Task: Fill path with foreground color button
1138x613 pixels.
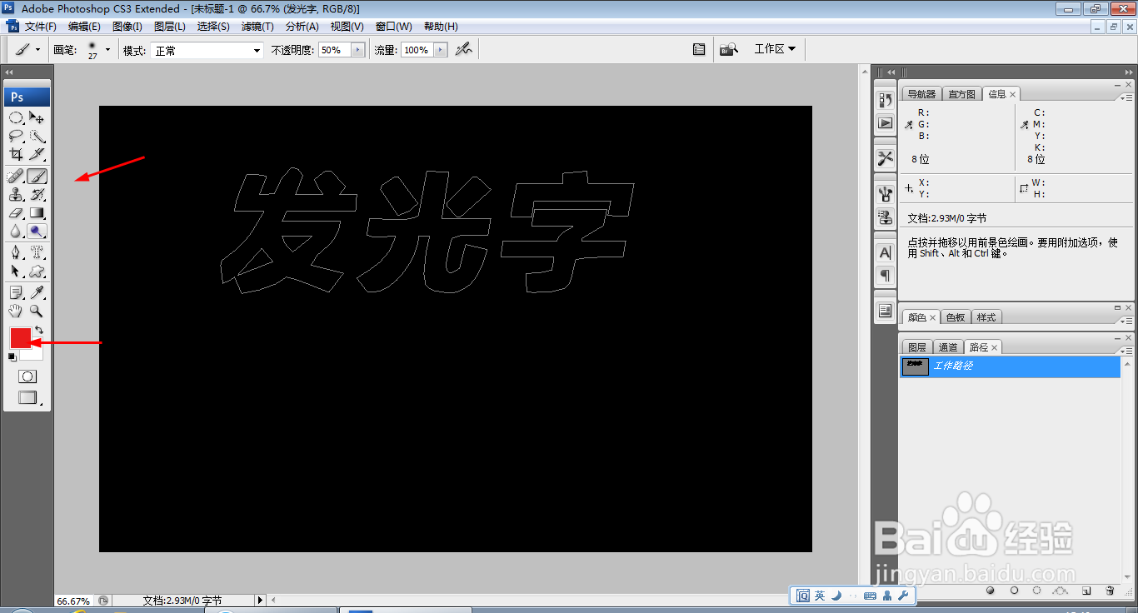Action: pos(991,591)
